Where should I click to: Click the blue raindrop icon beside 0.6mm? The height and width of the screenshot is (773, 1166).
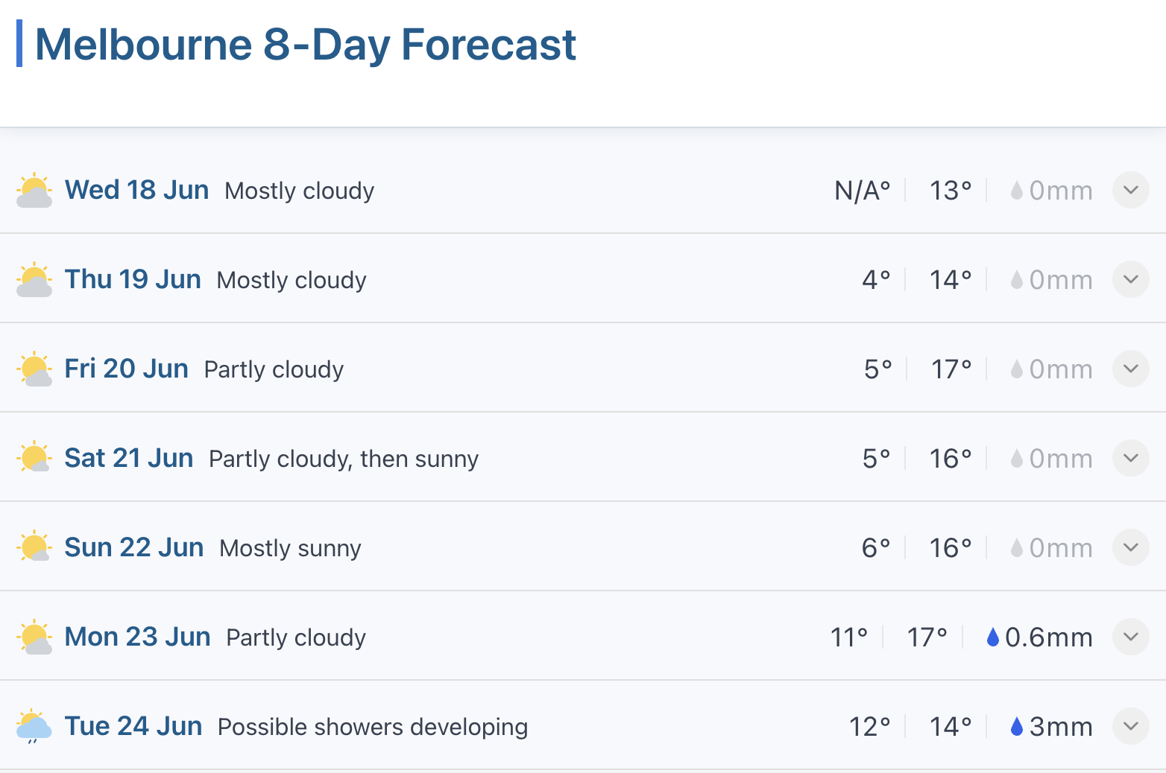pos(992,637)
